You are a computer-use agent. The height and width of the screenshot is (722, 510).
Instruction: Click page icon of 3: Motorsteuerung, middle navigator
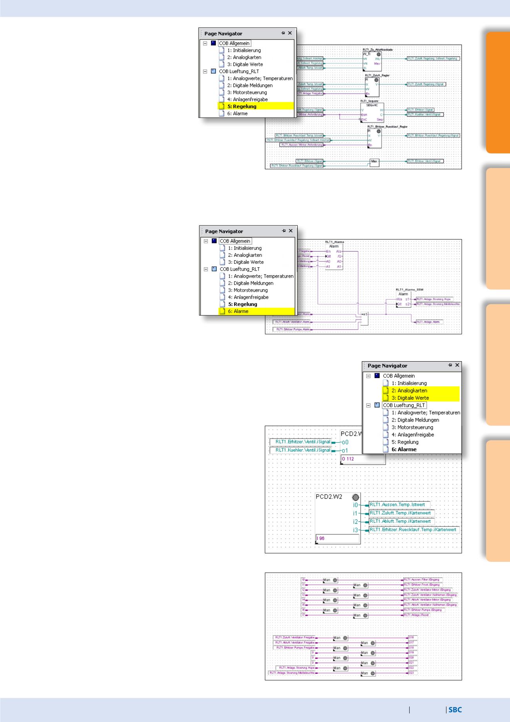pyautogui.click(x=222, y=290)
